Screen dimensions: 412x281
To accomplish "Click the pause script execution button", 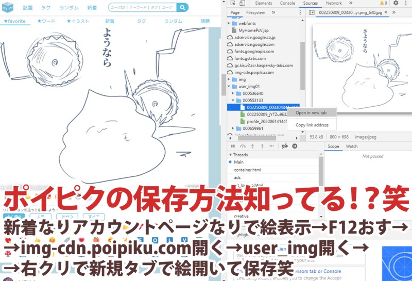I will pyautogui.click(x=233, y=146).
